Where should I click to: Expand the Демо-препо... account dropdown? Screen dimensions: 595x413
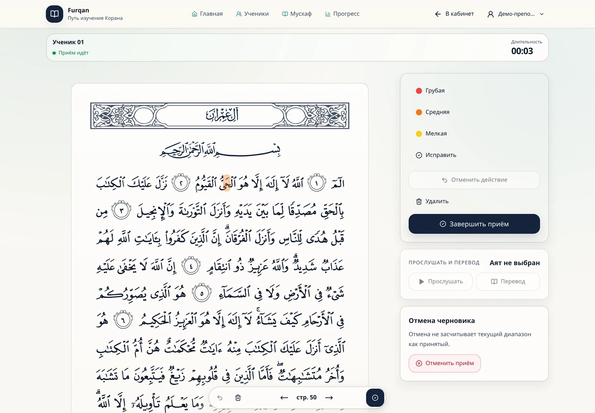point(516,14)
